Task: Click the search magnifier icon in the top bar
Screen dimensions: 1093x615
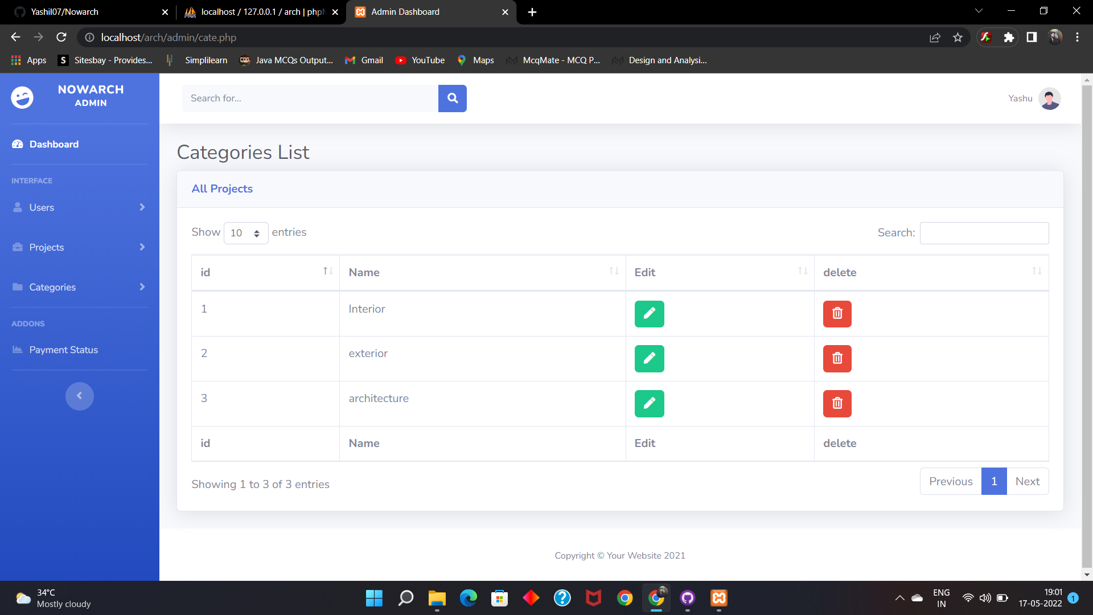Action: click(x=452, y=98)
